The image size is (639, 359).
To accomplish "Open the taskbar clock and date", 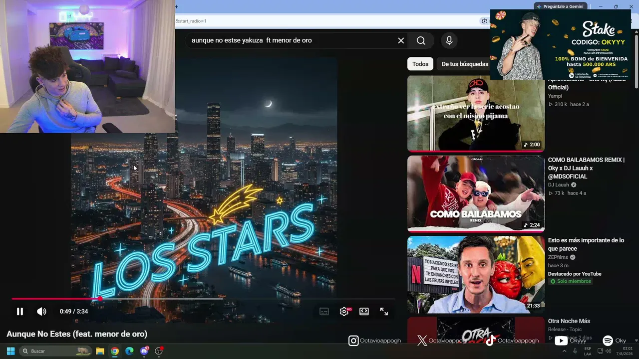I will [x=624, y=351].
